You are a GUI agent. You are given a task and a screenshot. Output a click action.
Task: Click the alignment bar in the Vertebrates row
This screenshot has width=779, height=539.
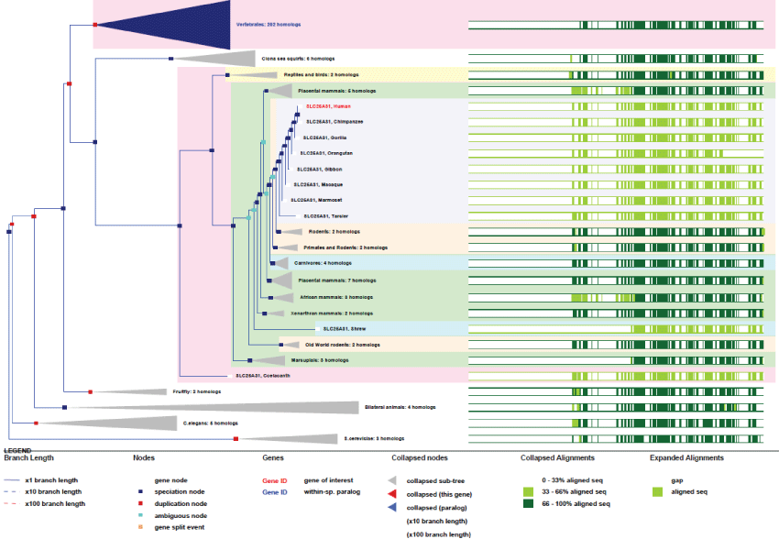point(615,25)
